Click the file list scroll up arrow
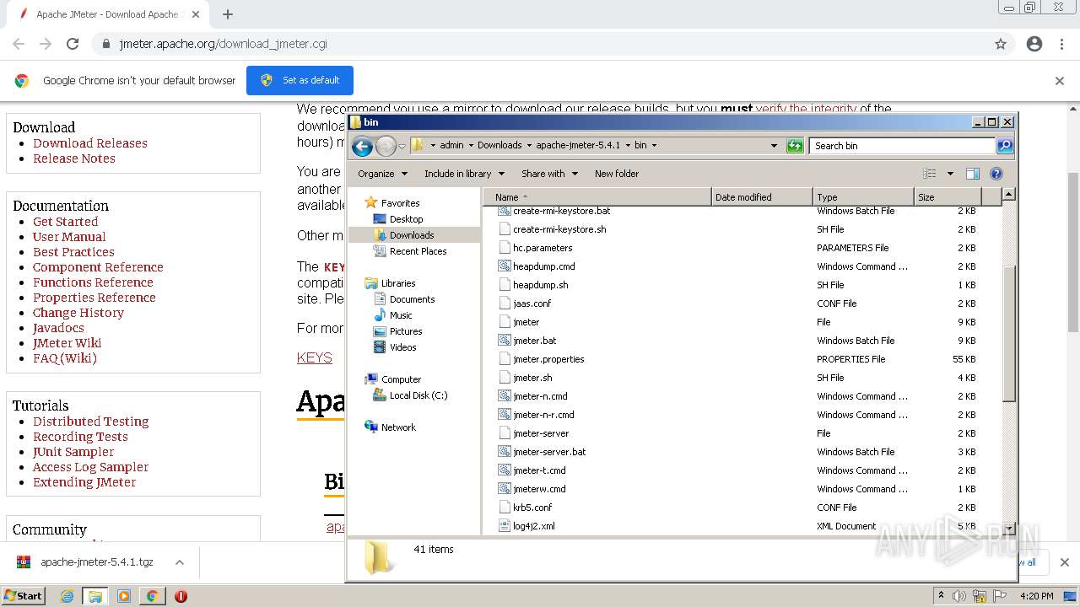 coord(1009,195)
